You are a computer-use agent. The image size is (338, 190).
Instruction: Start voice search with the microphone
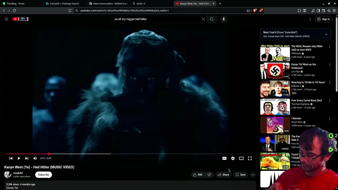click(x=224, y=19)
